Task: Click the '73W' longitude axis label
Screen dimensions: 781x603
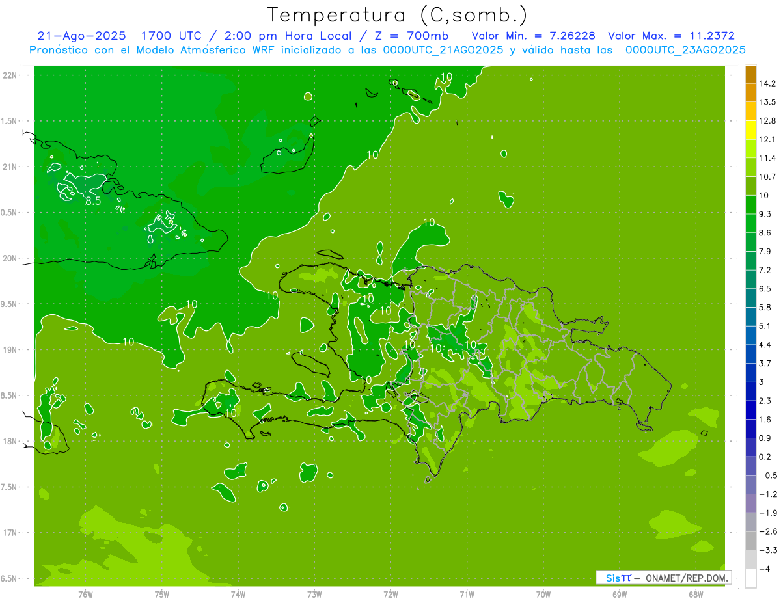Action: coord(314,594)
